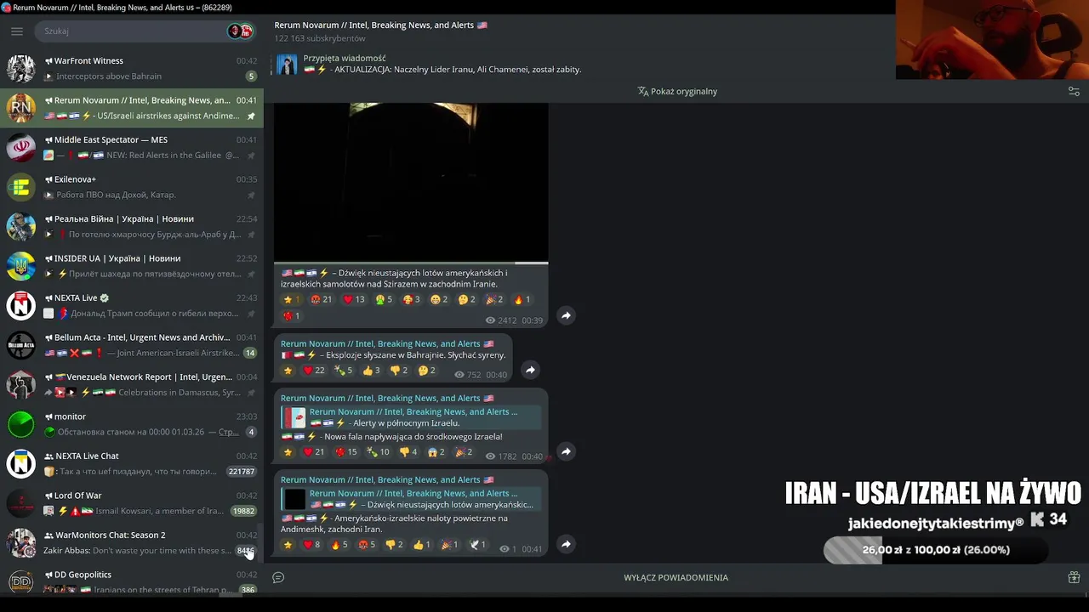Toggle thumbs down reaction with count 4
The image size is (1089, 612).
click(x=408, y=452)
